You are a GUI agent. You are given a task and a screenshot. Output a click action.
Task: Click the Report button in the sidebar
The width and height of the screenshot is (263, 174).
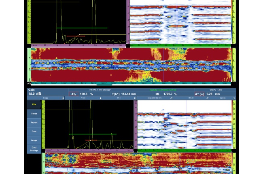point(34,123)
